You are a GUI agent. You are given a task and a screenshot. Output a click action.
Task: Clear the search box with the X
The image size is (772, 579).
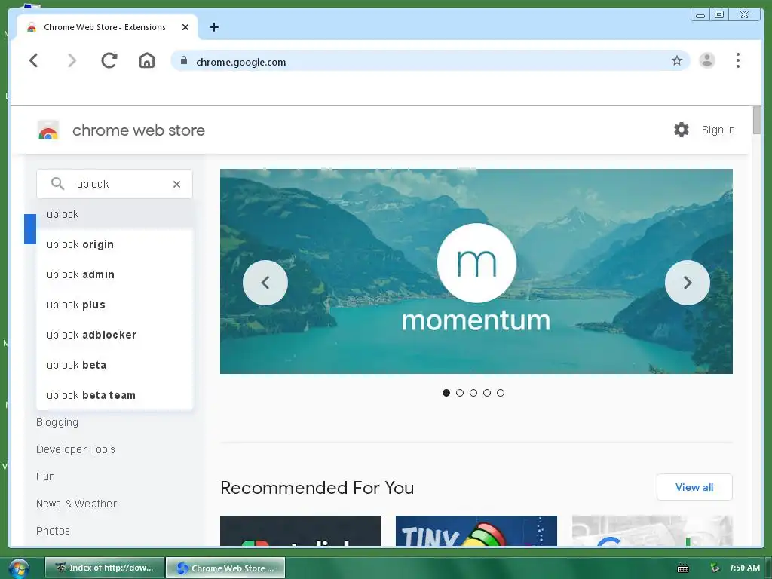pos(176,184)
